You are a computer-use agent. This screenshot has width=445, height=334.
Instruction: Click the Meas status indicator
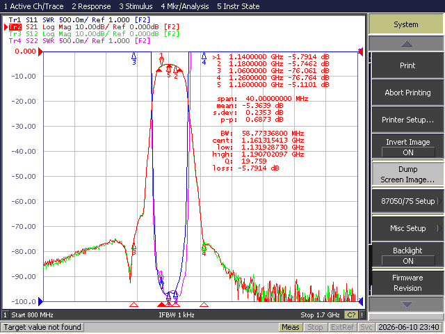291,328
